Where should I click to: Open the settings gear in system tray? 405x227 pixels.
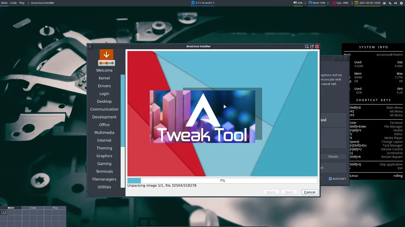[x=402, y=3]
